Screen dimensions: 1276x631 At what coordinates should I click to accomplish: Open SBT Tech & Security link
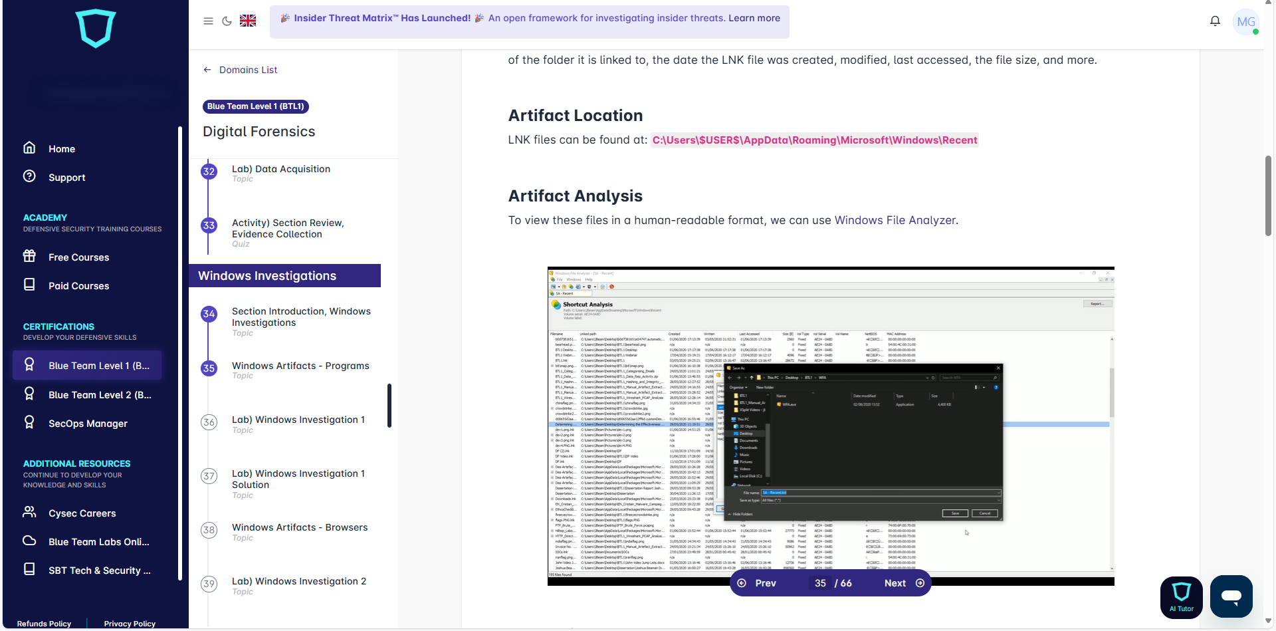click(x=99, y=570)
